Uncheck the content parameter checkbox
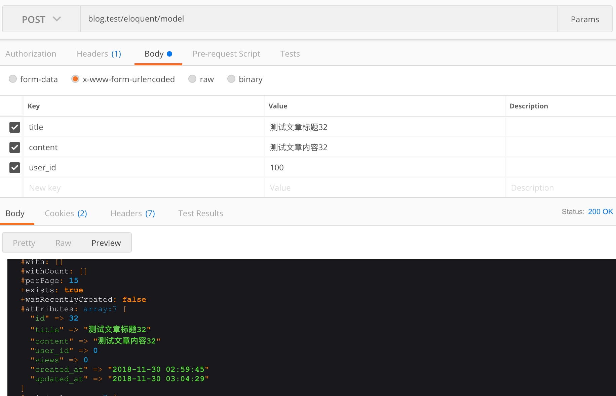The image size is (616, 396). click(15, 147)
